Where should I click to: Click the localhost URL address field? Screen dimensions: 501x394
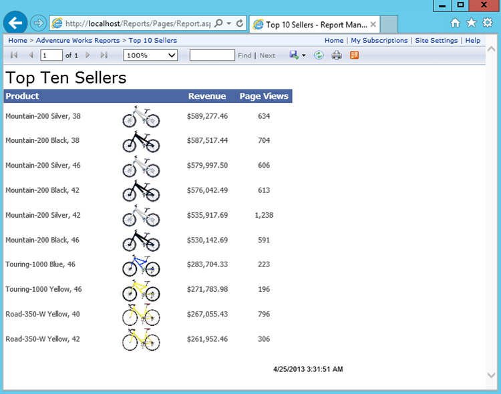(x=138, y=23)
